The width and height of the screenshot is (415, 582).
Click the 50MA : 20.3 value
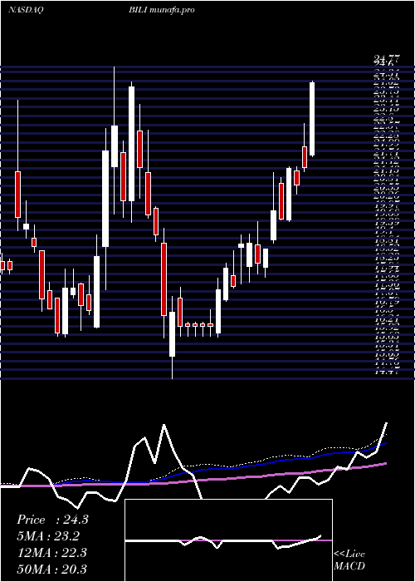pyautogui.click(x=51, y=569)
